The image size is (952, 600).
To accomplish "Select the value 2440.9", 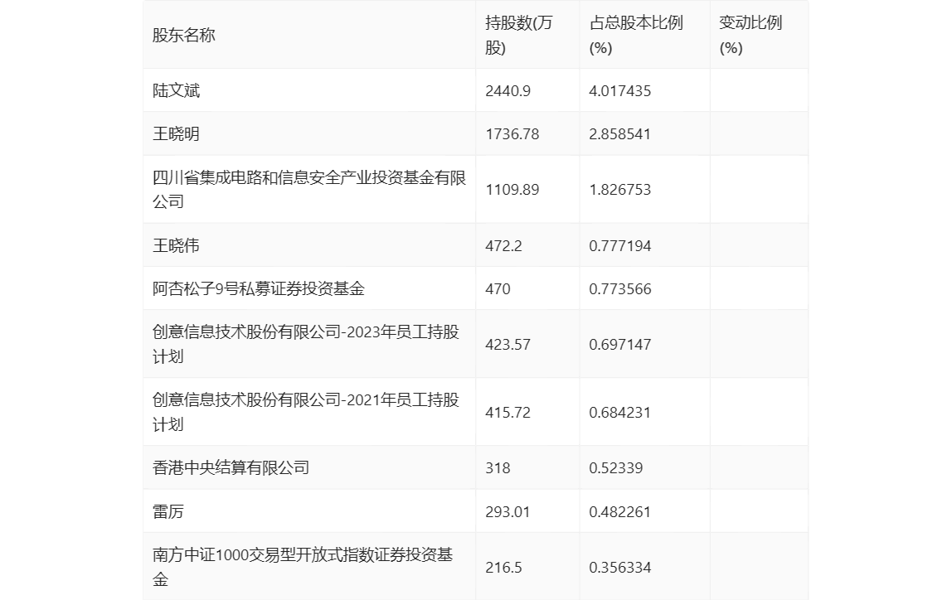I will [508, 91].
